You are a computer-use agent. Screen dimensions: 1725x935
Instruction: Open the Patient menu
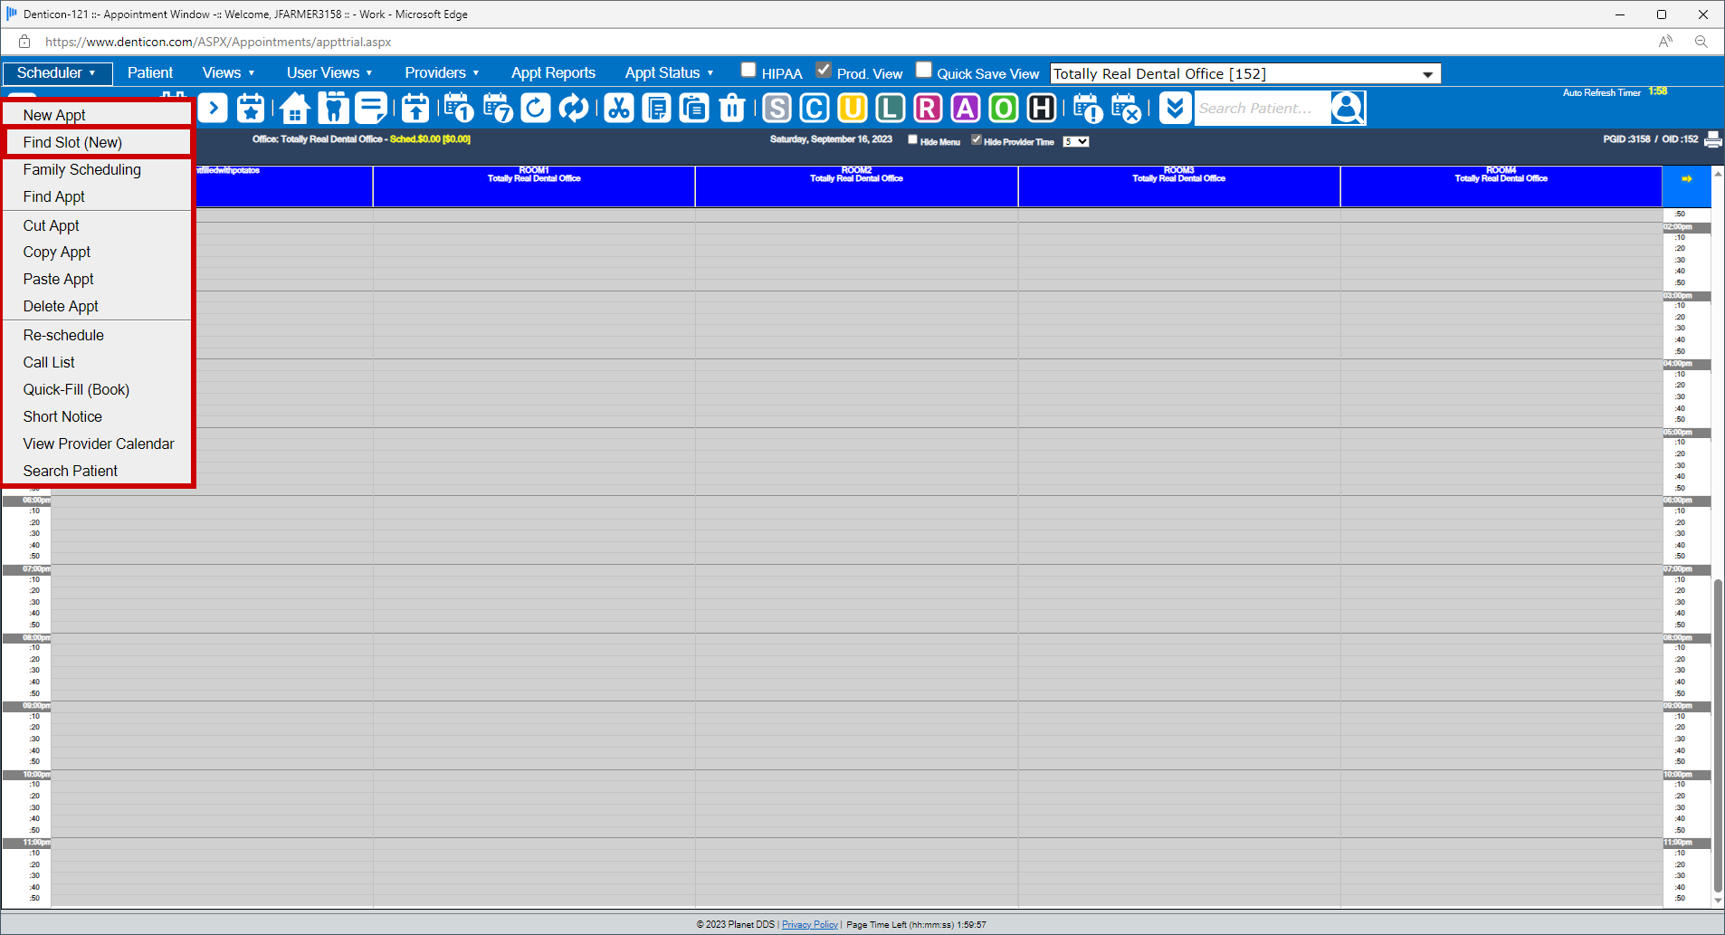pos(150,73)
